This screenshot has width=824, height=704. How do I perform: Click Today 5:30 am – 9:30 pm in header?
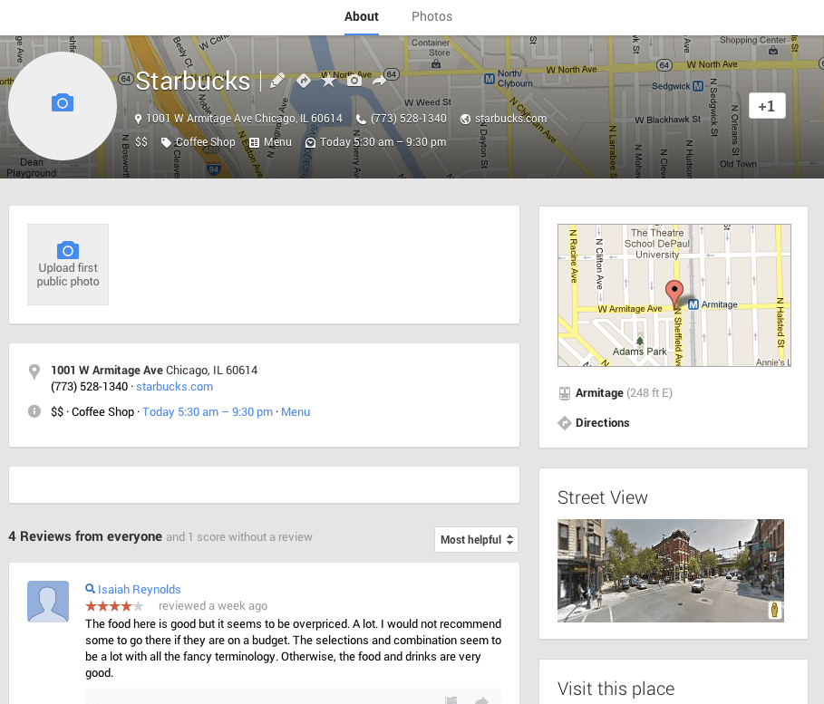[x=383, y=142]
